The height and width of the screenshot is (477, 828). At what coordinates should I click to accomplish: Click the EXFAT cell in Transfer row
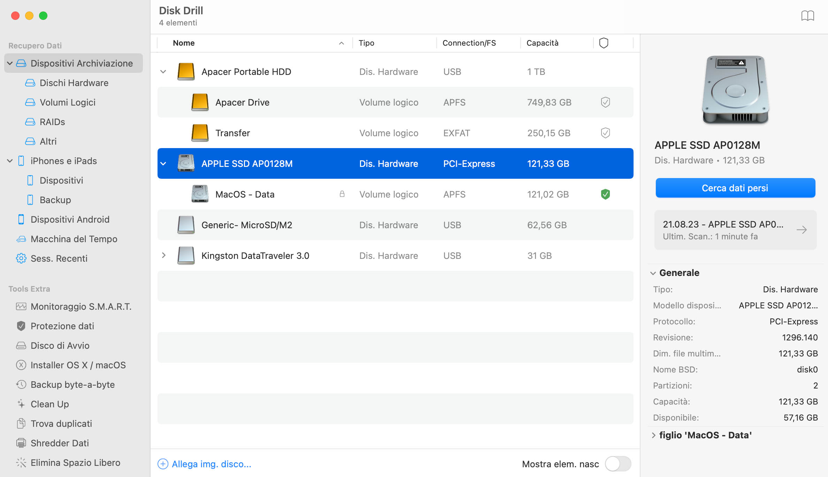pyautogui.click(x=457, y=133)
